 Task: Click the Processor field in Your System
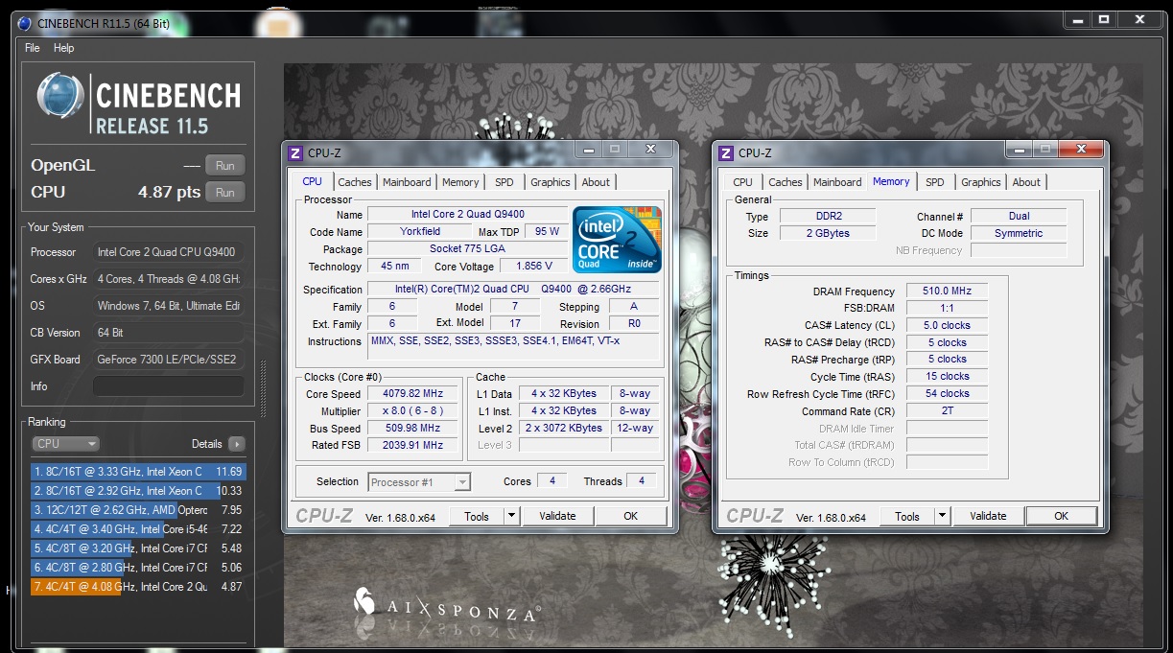point(168,252)
